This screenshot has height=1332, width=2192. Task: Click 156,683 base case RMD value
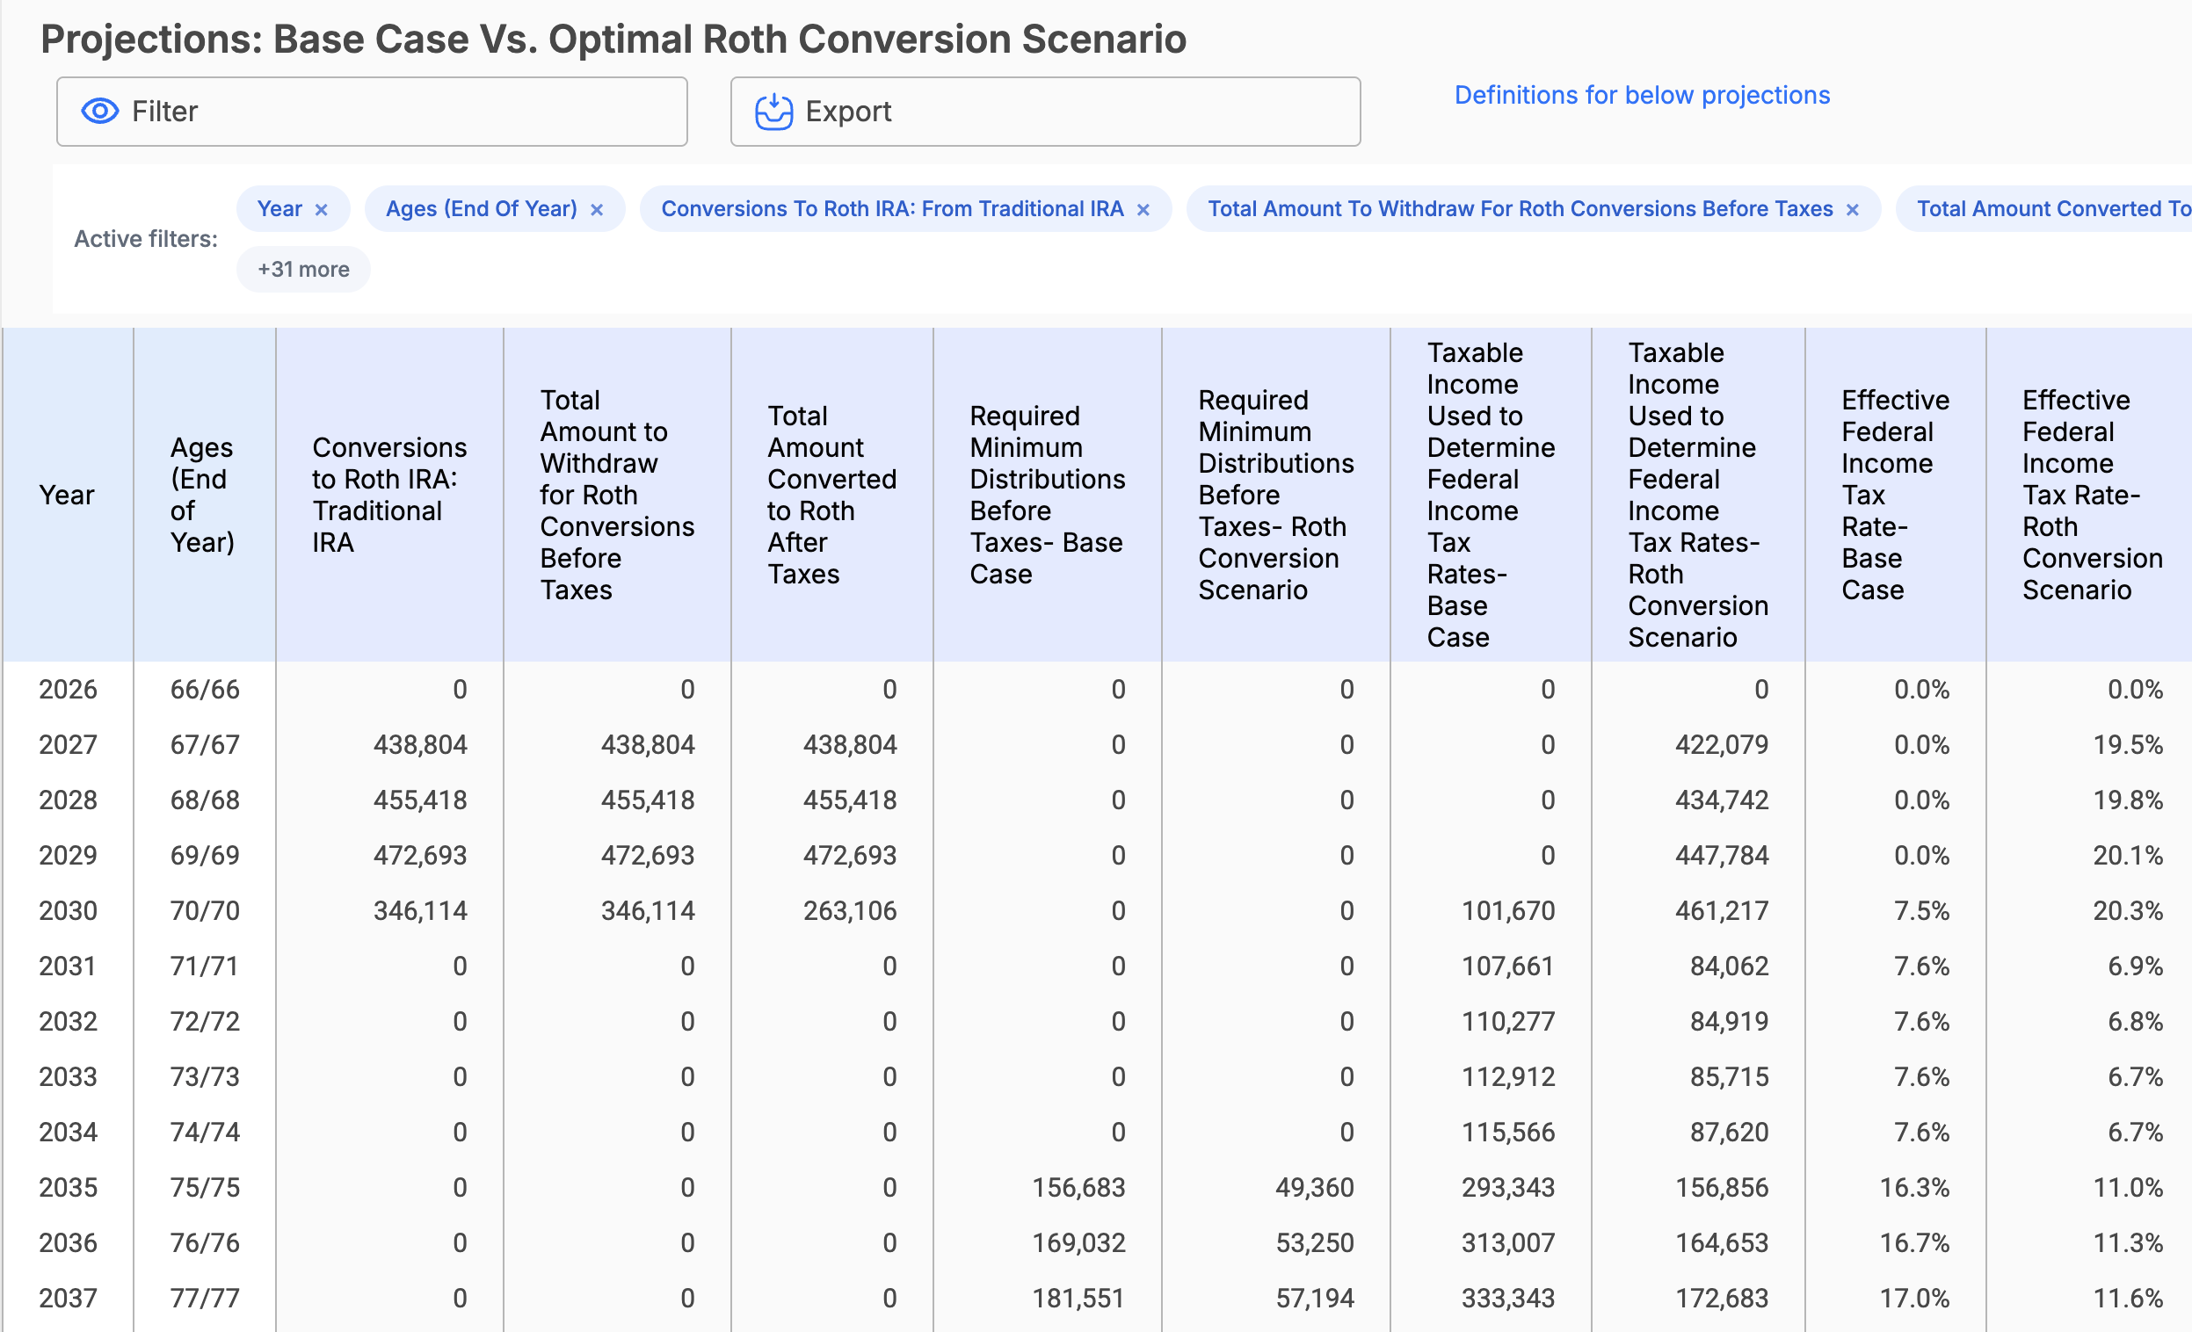pos(1078,1188)
